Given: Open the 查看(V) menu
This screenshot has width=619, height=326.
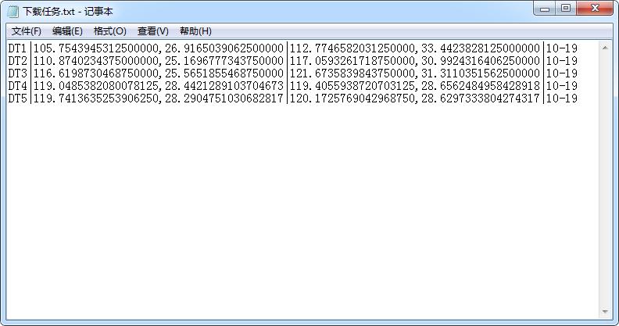Looking at the screenshot, I should pos(152,31).
